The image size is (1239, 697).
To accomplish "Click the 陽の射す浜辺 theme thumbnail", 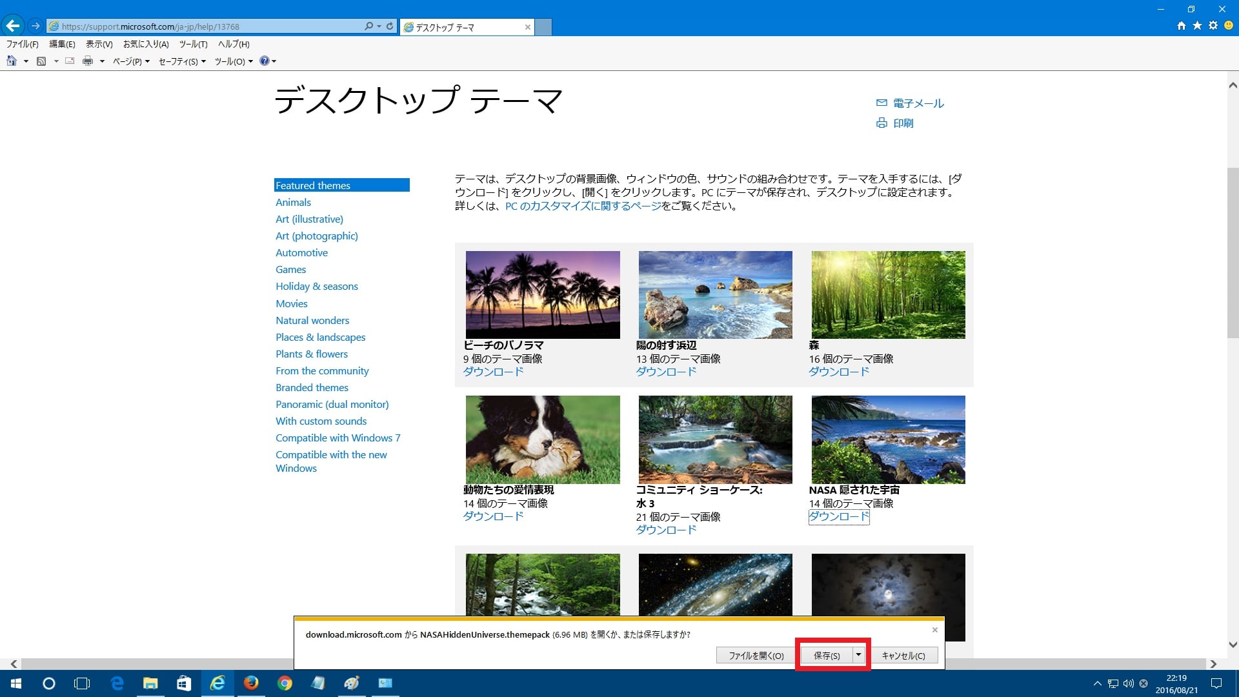I will pos(715,295).
